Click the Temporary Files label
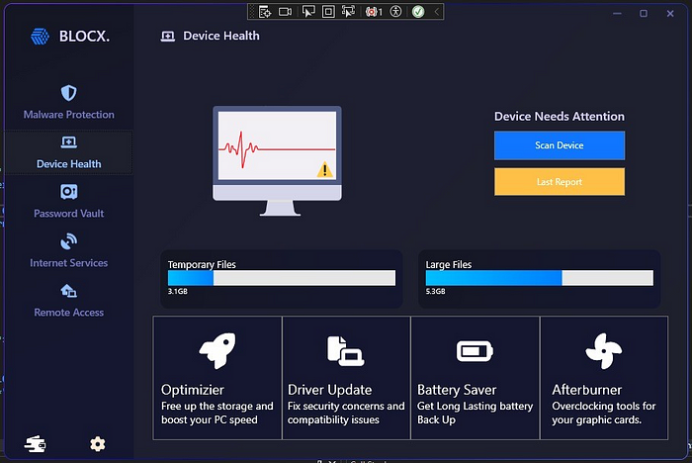Viewport: 692px width, 463px height. (x=202, y=264)
